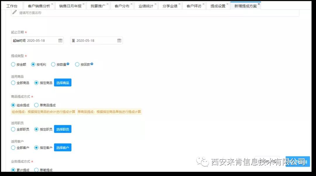316x176 pixels.
Task: Click the 组合提成 explanation hint text
Action: coord(44,112)
